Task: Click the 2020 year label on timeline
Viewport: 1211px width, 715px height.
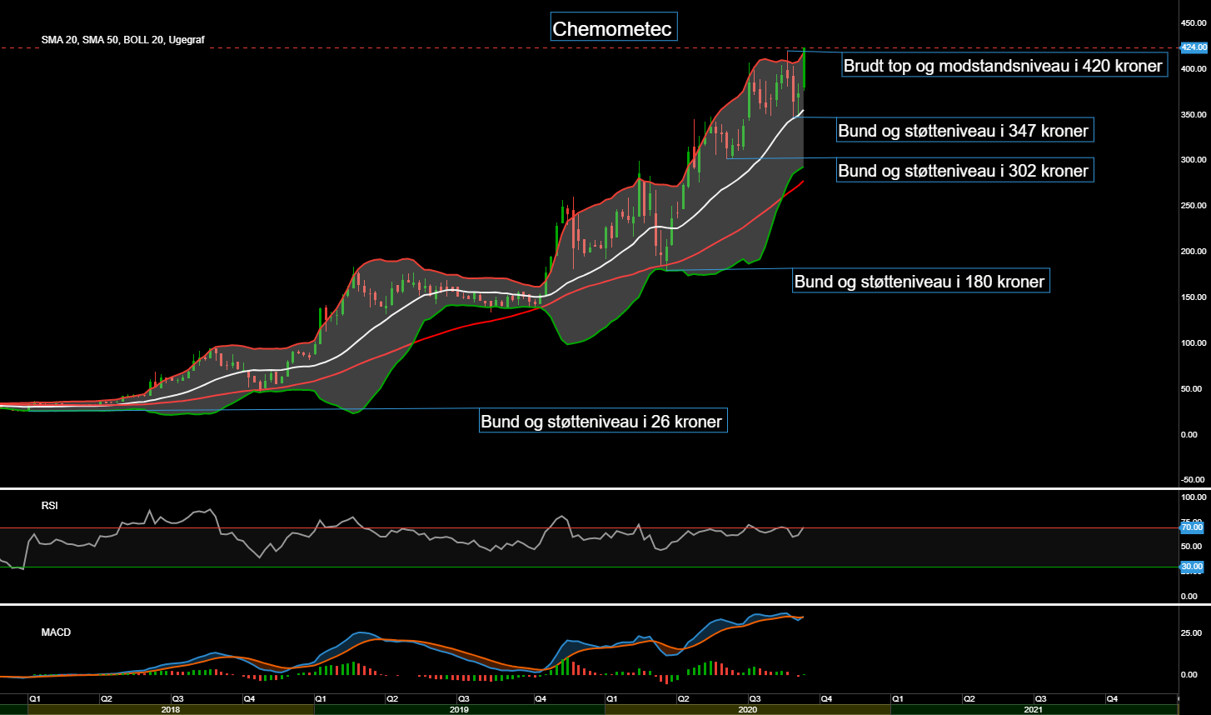Action: coord(747,710)
